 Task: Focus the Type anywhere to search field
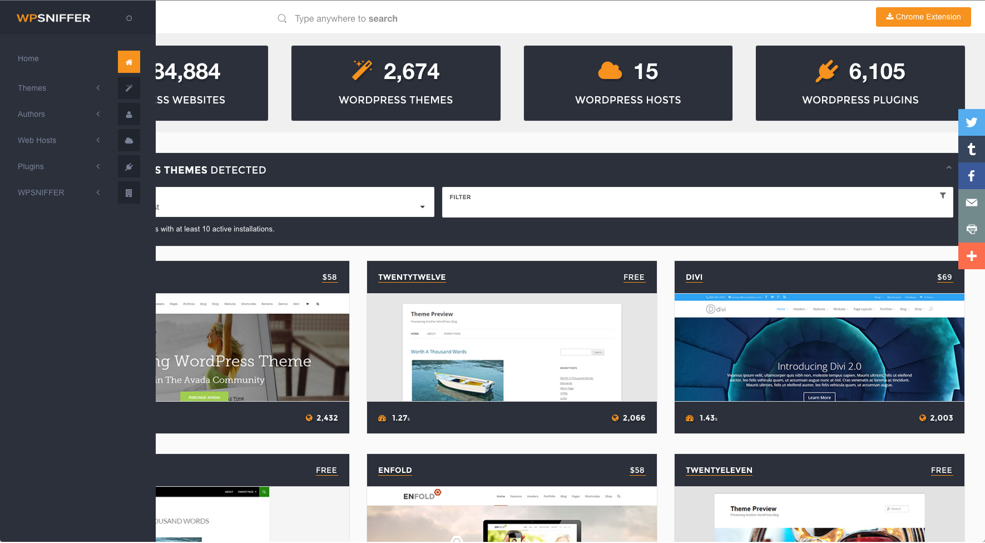click(x=346, y=18)
